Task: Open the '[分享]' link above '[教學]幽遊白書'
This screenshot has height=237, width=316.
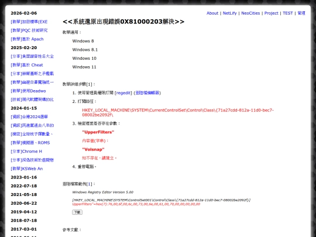Action: click(x=32, y=74)
